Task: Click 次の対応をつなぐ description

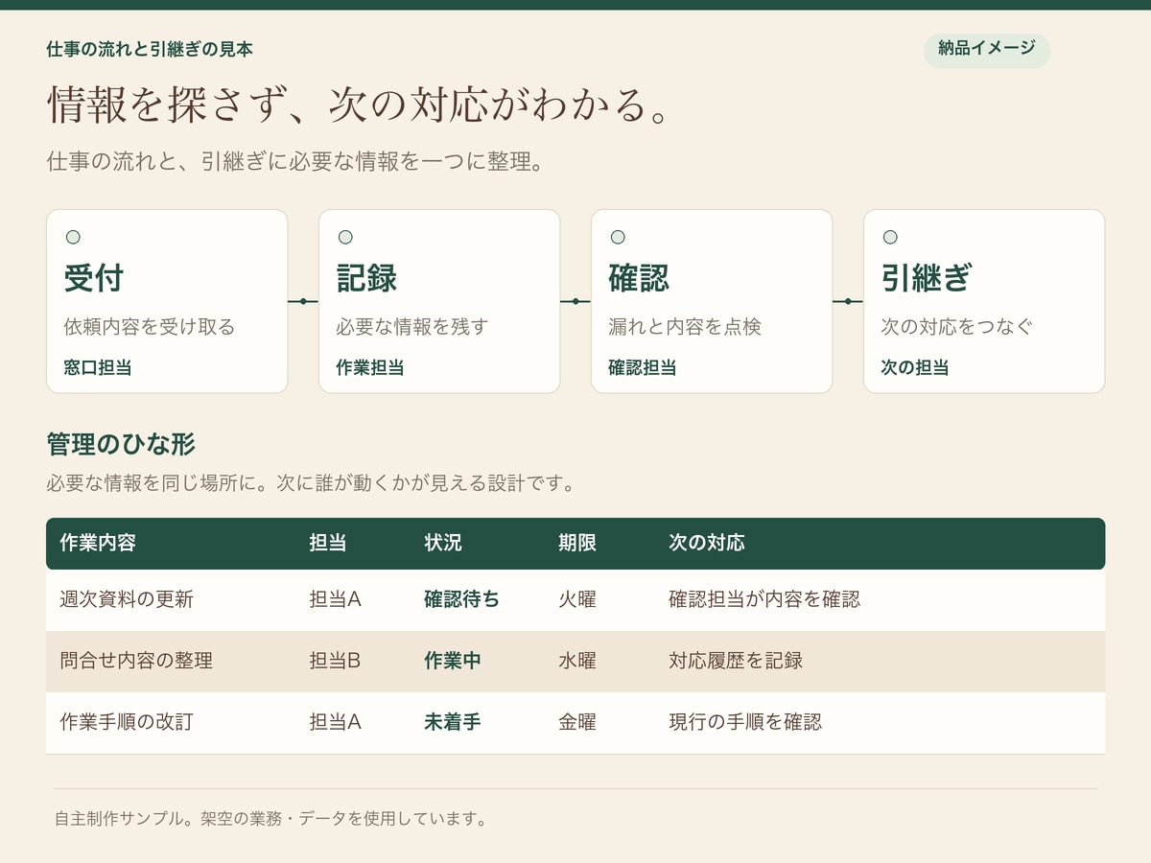Action: pyautogui.click(x=956, y=327)
